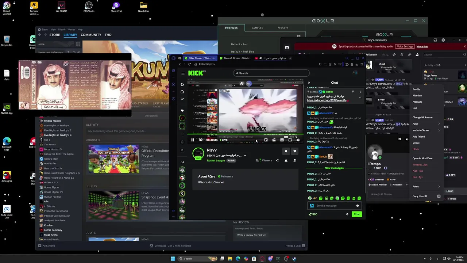Image resolution: width=467 pixels, height=263 pixels.
Task: Expand Steam 'Games and Software' dropdown
Action: coord(51,52)
